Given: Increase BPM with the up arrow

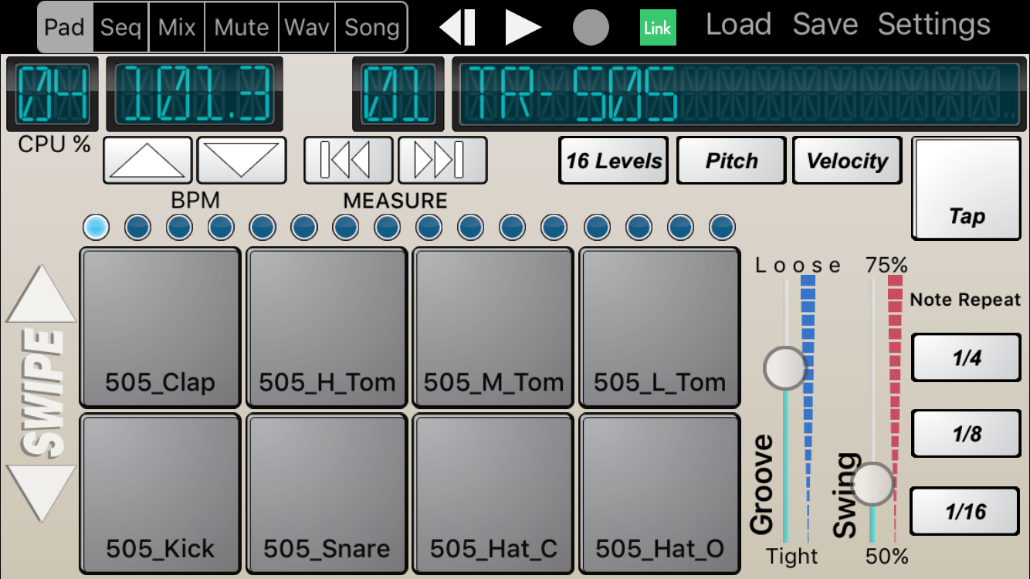Looking at the screenshot, I should pyautogui.click(x=147, y=161).
